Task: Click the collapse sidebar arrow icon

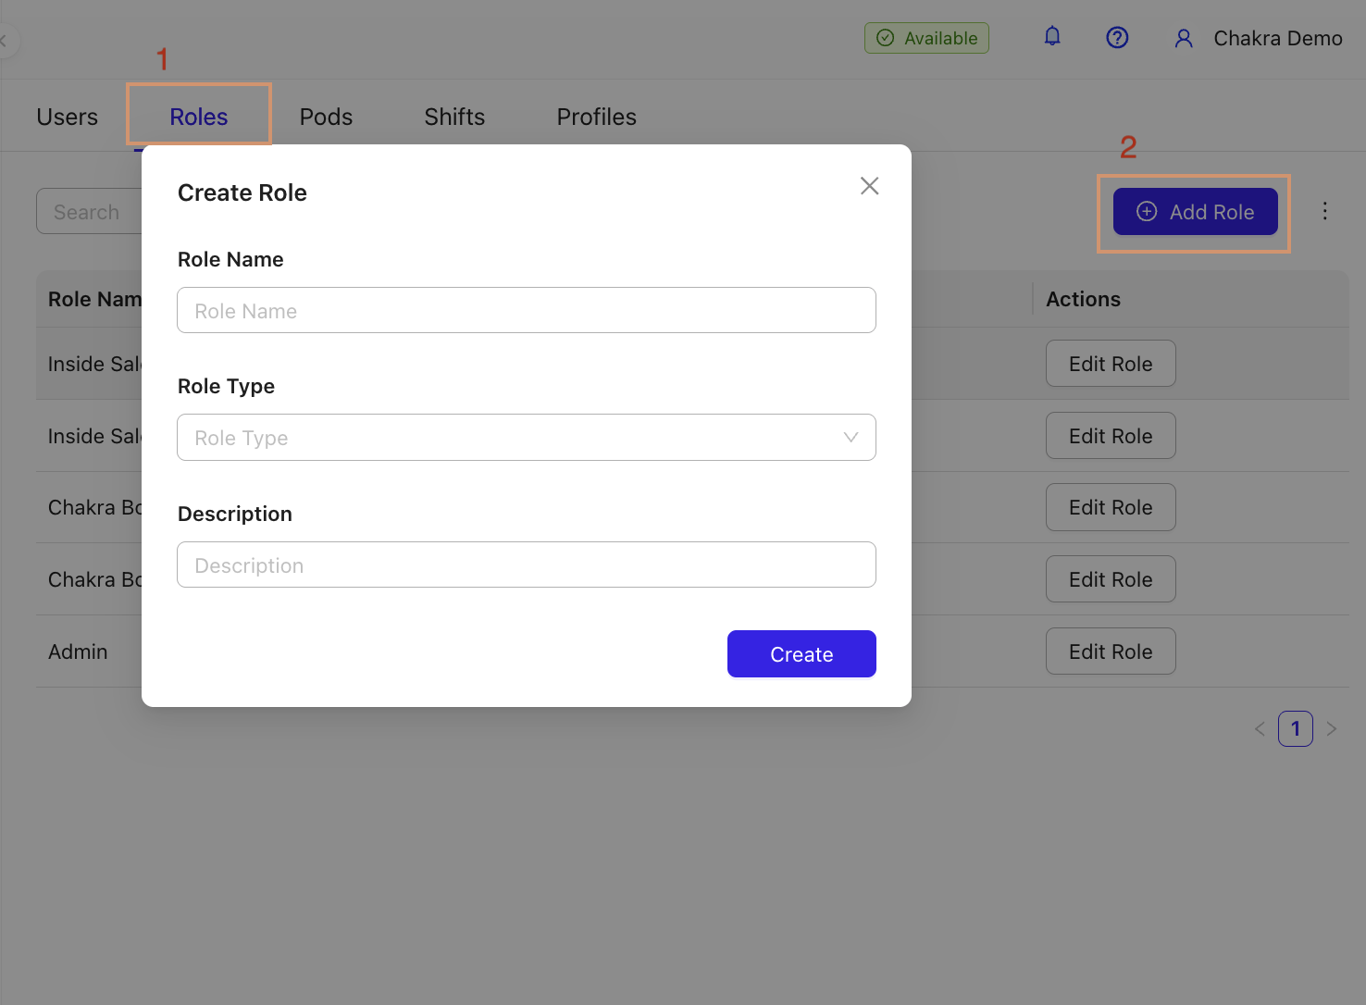Action: [x=5, y=41]
